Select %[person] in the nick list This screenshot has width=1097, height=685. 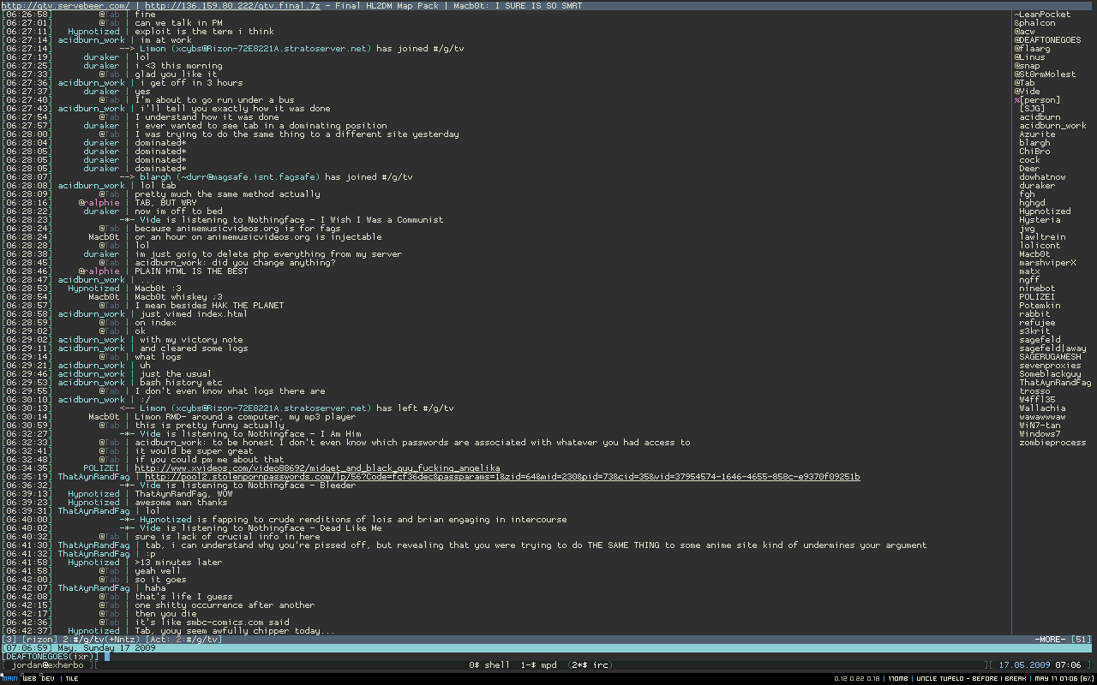point(1037,99)
